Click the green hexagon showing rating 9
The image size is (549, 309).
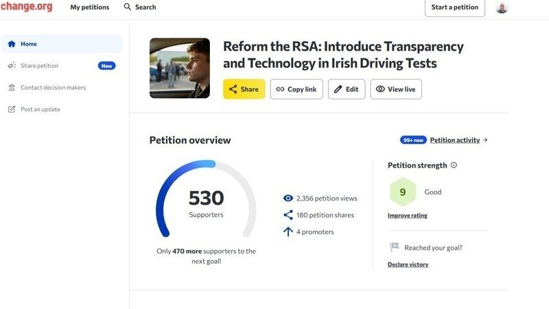pyautogui.click(x=403, y=192)
